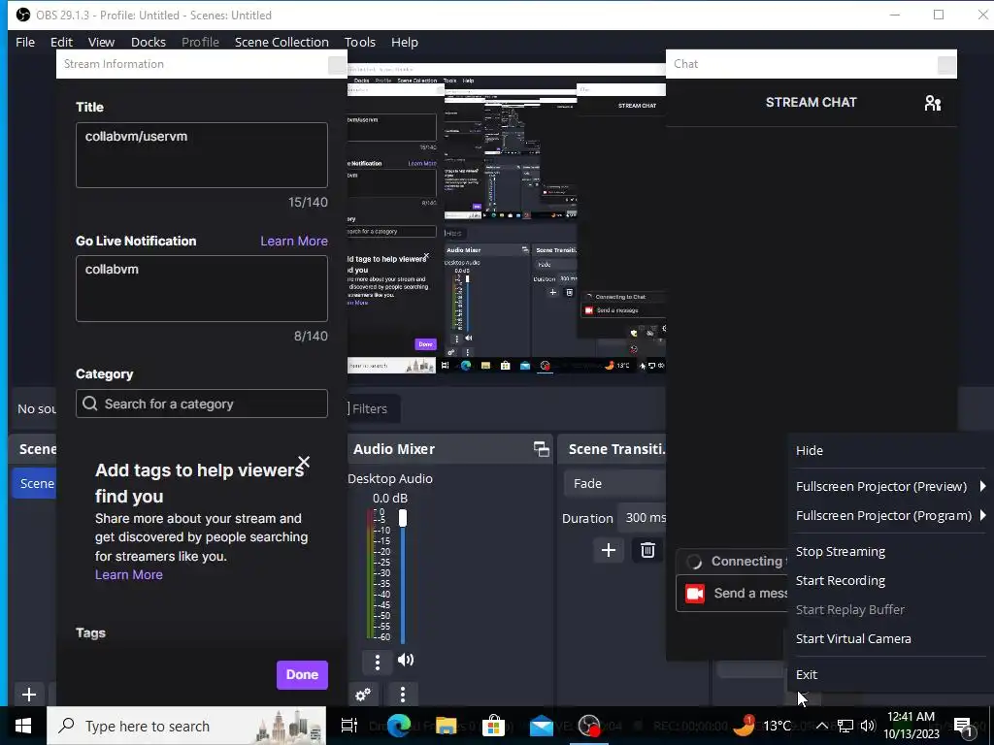Add a new scene with plus
This screenshot has width=994, height=745.
click(x=28, y=695)
